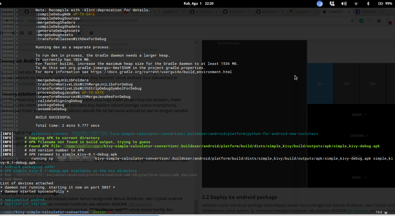The image size is (395, 216).
Task: Click 'Running dex as a separate process.' line
Action: tap(73, 47)
